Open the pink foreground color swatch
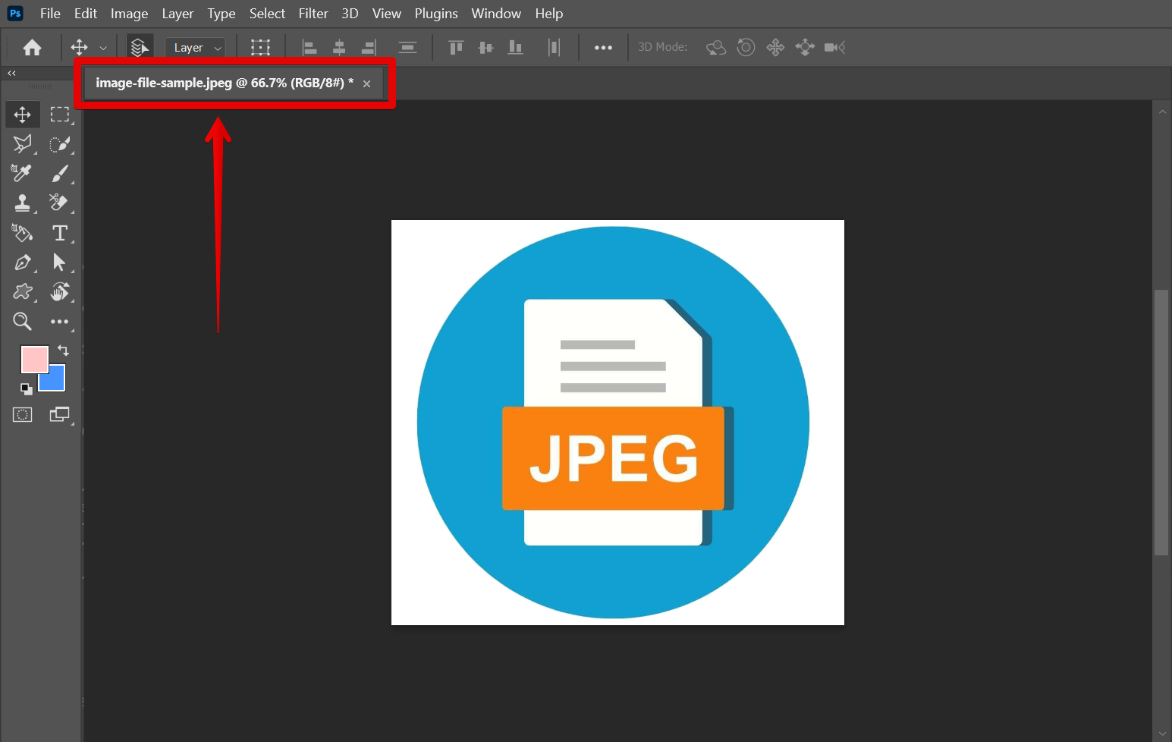This screenshot has width=1172, height=742. [x=33, y=358]
